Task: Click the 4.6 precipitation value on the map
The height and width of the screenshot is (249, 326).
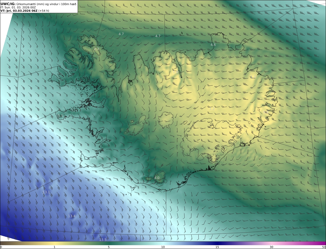Action: pyautogui.click(x=213, y=45)
